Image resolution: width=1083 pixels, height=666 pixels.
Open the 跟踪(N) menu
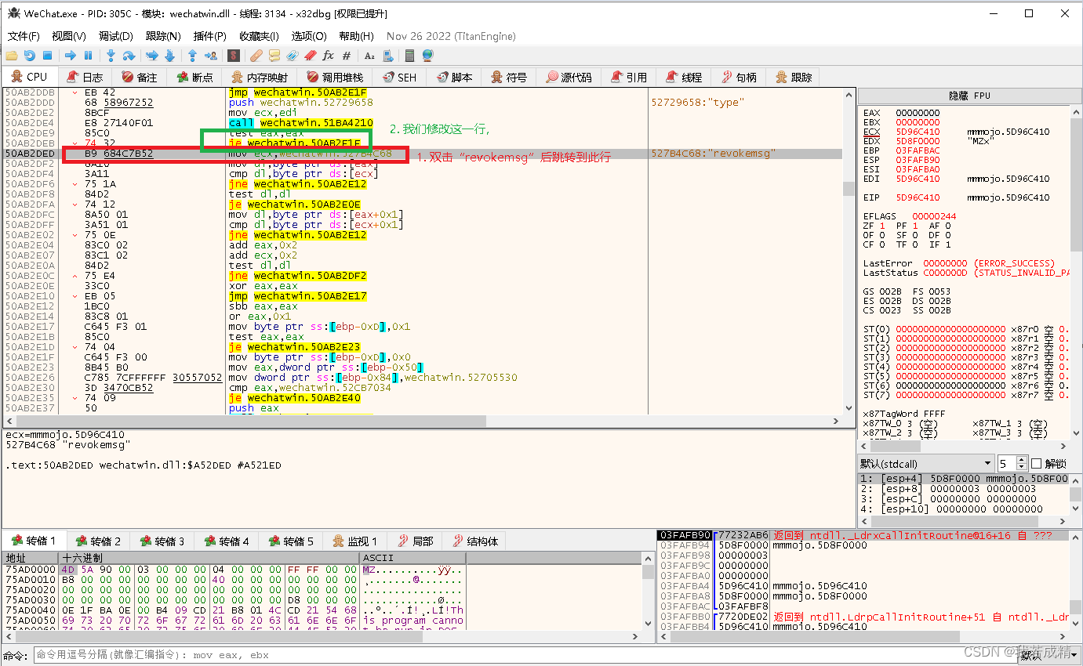[x=163, y=36]
